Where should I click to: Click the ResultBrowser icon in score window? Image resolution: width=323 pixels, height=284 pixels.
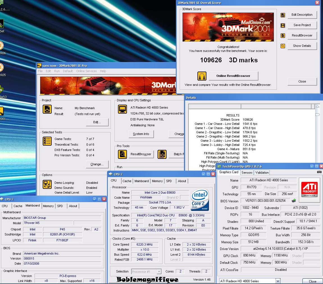pyautogui.click(x=283, y=36)
